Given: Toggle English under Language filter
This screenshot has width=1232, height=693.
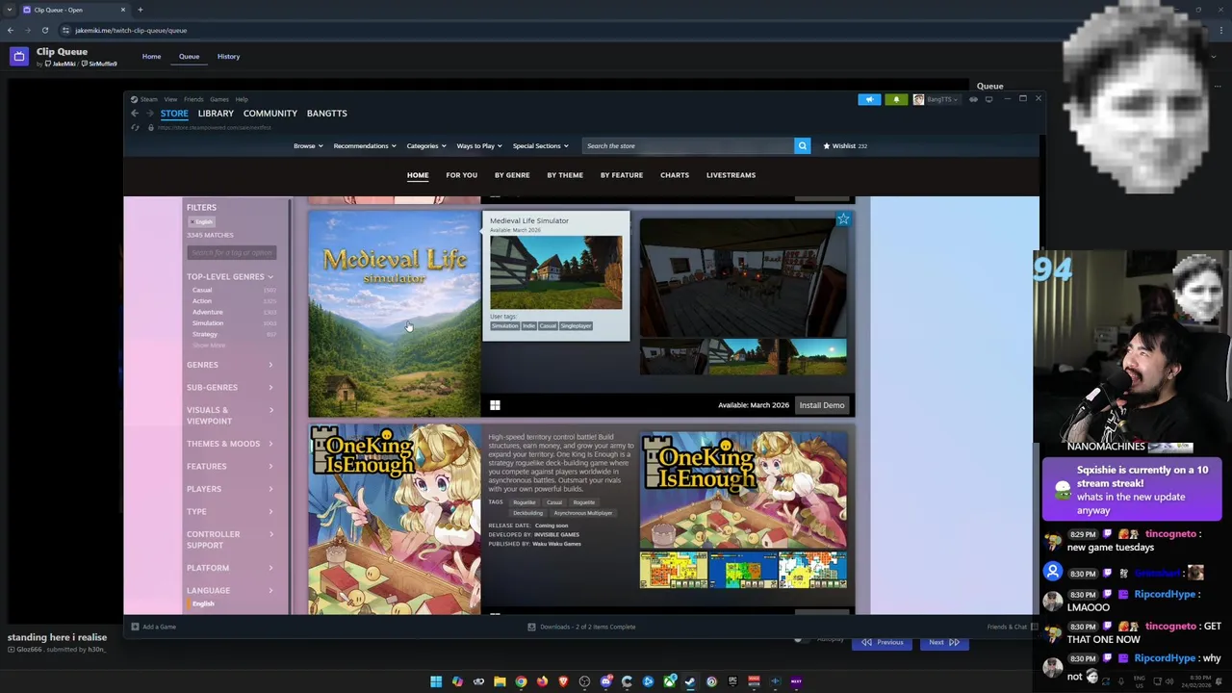Looking at the screenshot, I should click(x=203, y=603).
